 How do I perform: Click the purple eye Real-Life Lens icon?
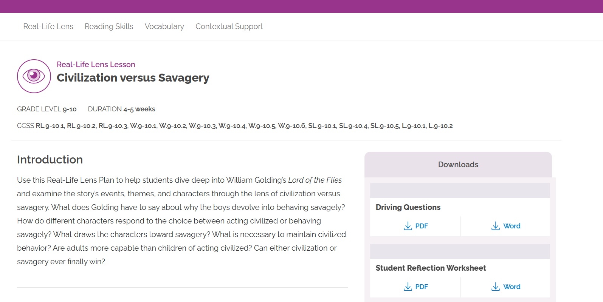tap(34, 76)
